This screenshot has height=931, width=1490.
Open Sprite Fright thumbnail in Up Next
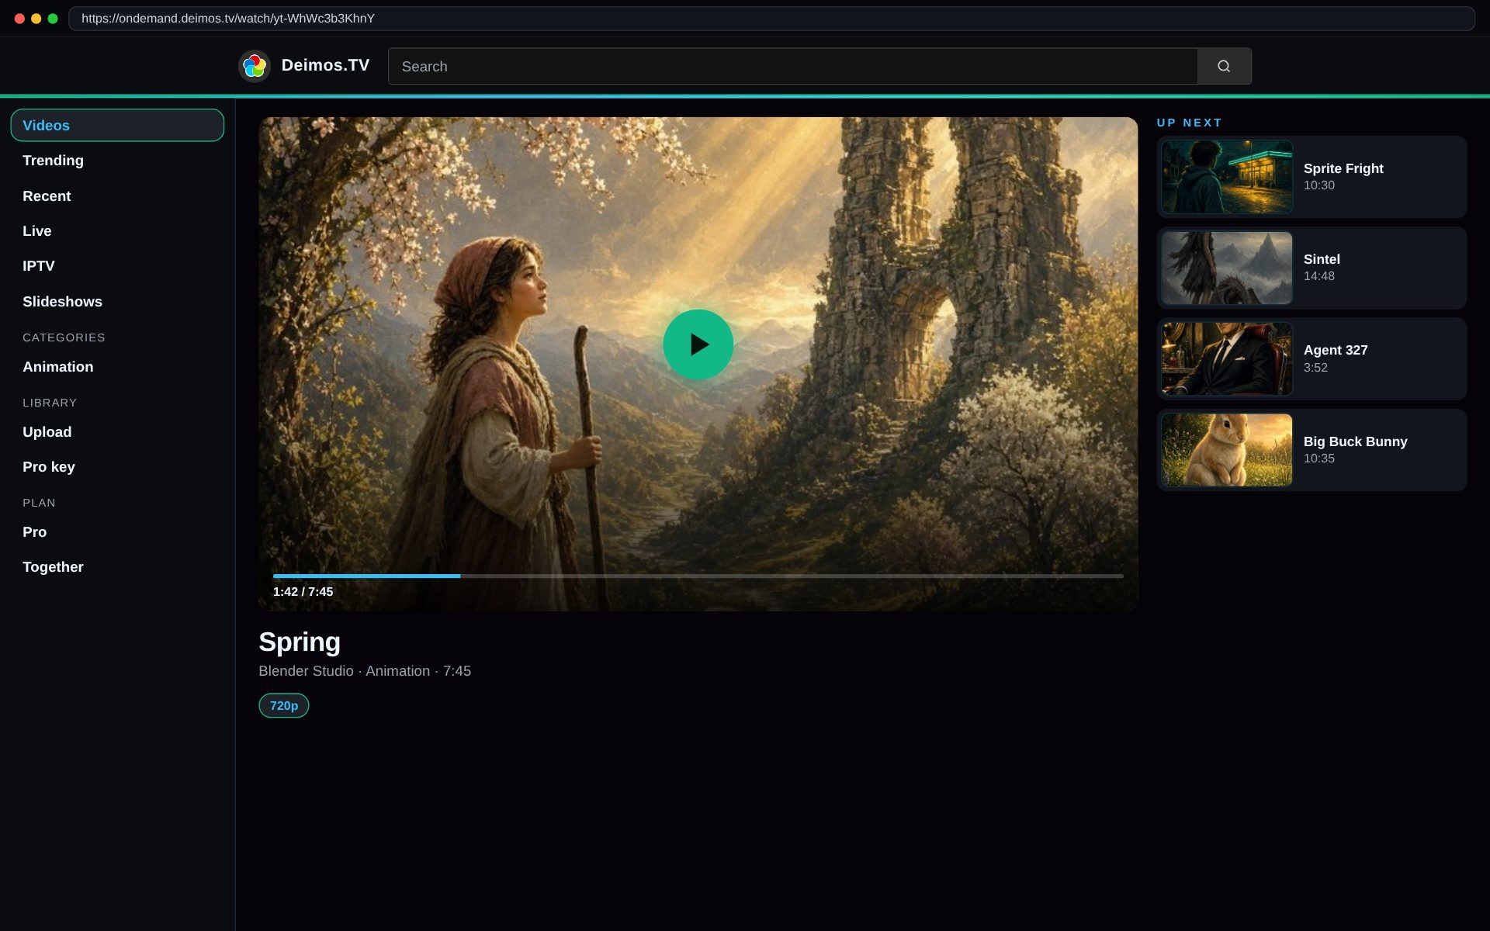point(1227,177)
